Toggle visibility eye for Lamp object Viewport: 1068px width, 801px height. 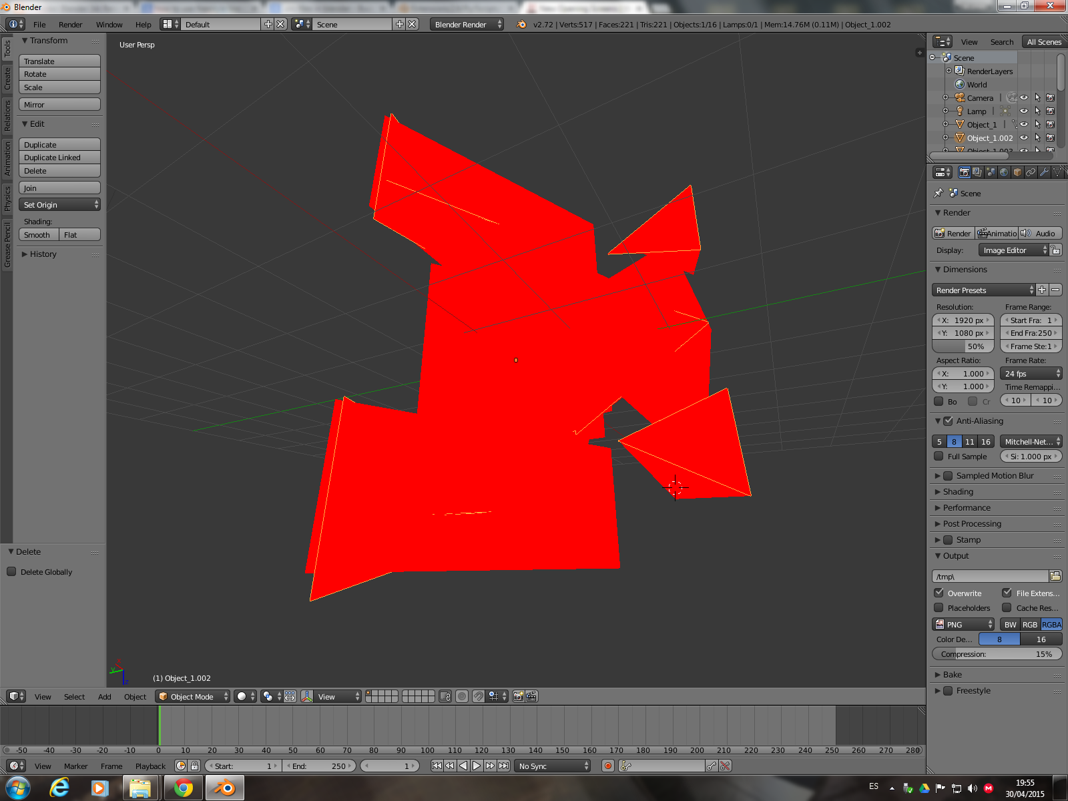tap(1024, 111)
